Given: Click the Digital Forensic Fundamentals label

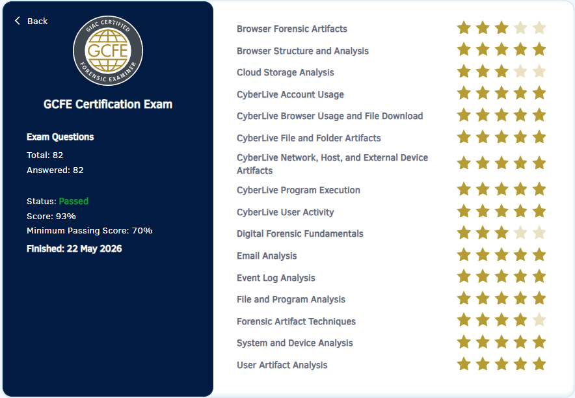Looking at the screenshot, I should coord(300,234).
